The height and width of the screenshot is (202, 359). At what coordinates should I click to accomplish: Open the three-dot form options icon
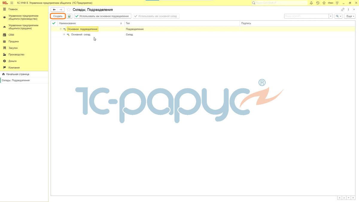coord(349,10)
